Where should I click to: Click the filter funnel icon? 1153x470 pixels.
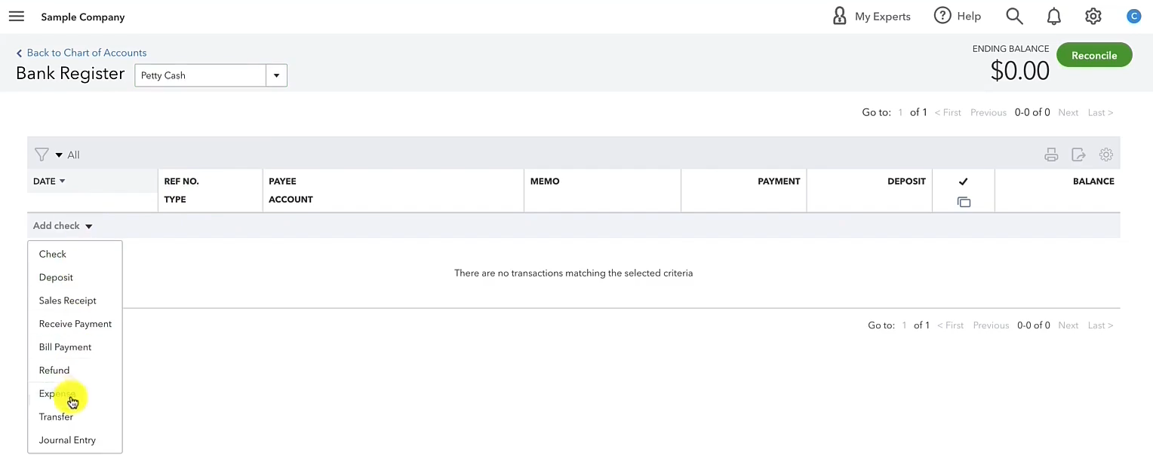coord(42,154)
